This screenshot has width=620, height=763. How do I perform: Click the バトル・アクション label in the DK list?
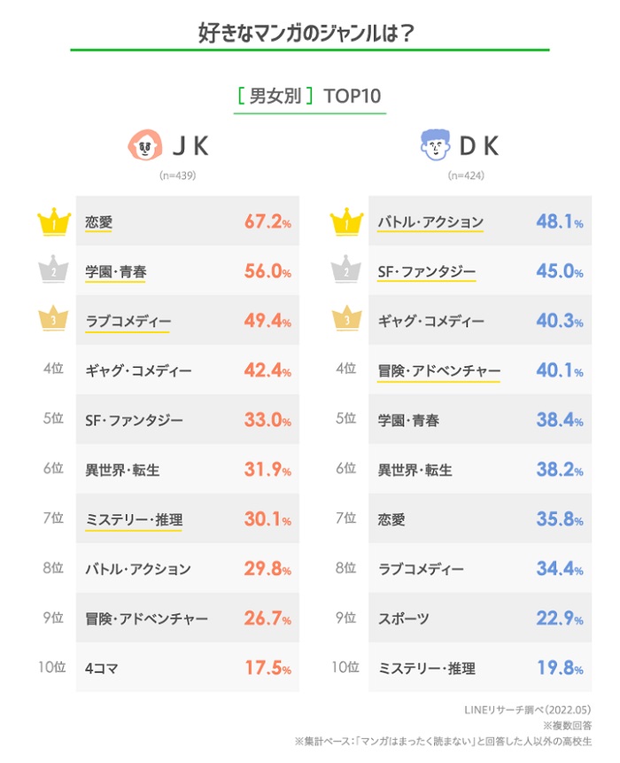[430, 222]
